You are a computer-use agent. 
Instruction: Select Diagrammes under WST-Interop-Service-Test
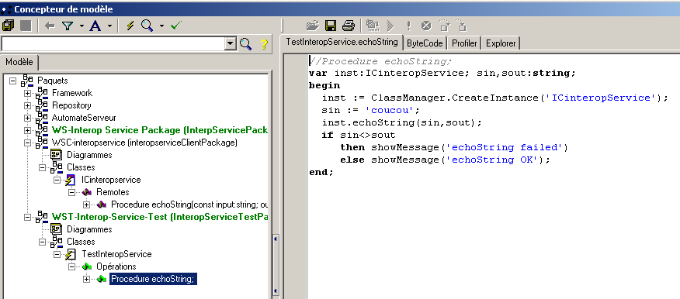point(89,229)
